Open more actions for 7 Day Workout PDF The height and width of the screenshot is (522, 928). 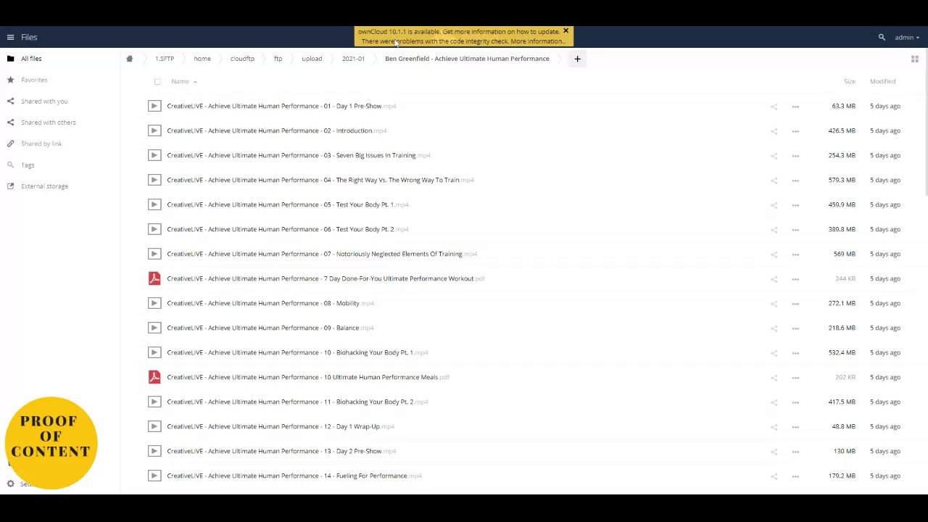(x=795, y=278)
